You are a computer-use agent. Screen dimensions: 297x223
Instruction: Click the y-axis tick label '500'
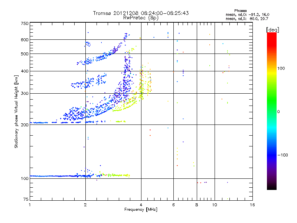click(25, 54)
